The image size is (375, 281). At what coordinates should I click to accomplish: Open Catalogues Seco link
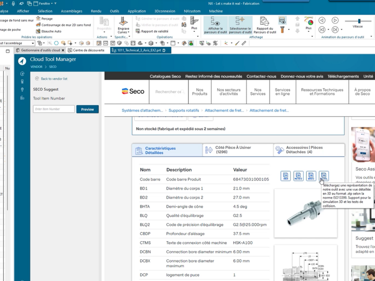pyautogui.click(x=165, y=76)
